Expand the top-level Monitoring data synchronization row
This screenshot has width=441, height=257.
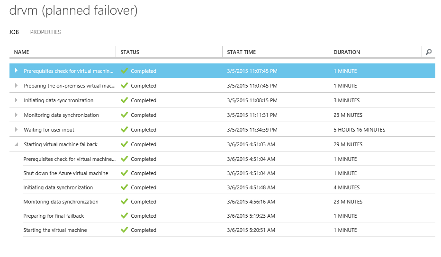(16, 115)
